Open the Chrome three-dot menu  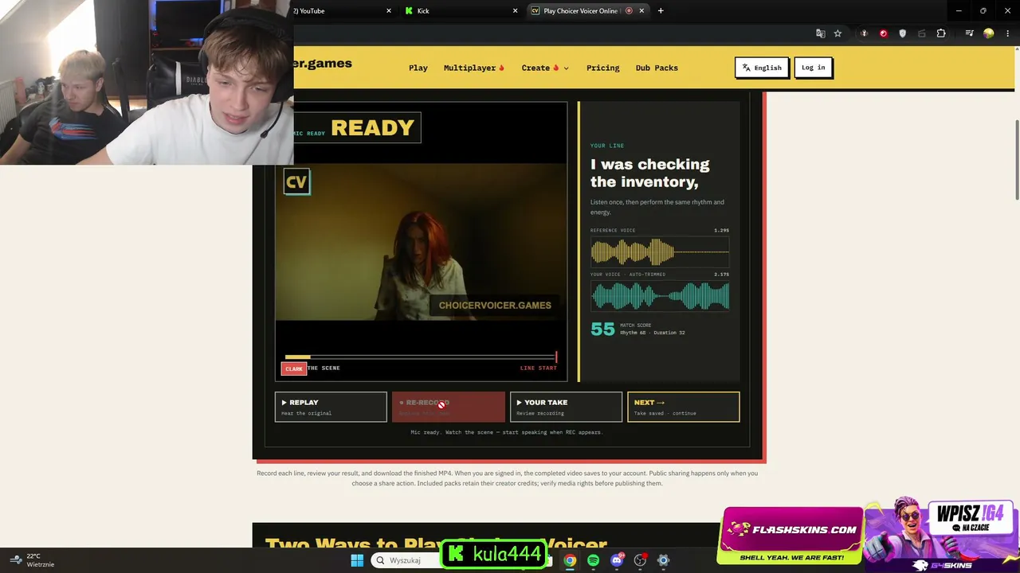[1006, 33]
